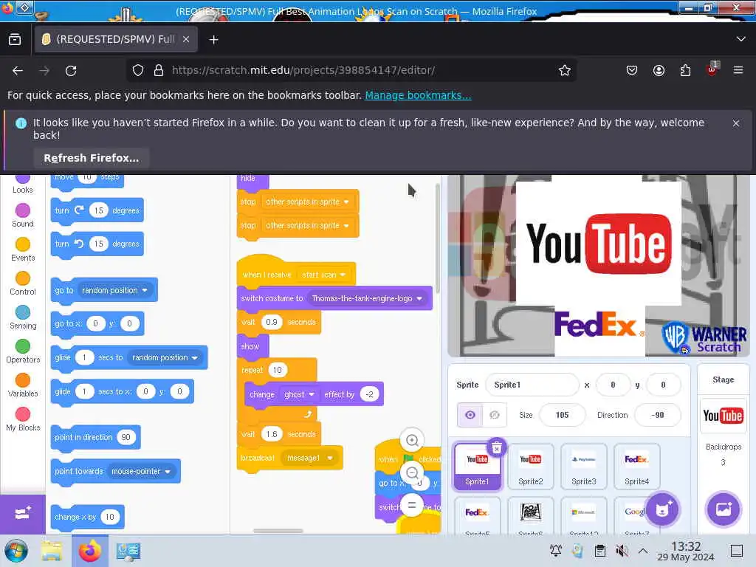The image size is (756, 567).
Task: Open the Windows Start menu
Action: coord(16,551)
